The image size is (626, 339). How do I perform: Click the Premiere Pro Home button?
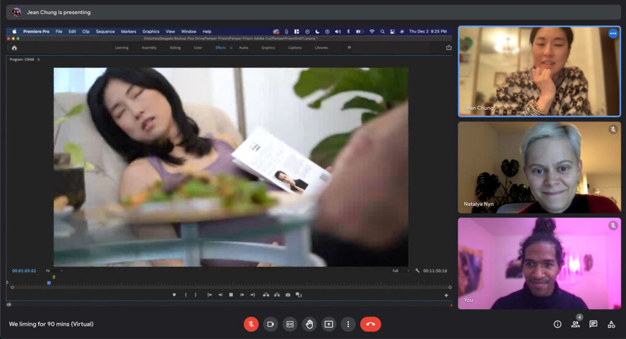[x=14, y=48]
